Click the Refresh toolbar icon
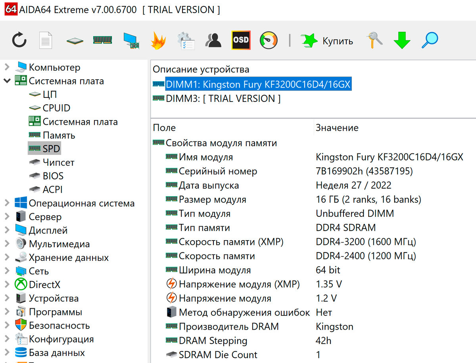The image size is (476, 363). click(19, 40)
